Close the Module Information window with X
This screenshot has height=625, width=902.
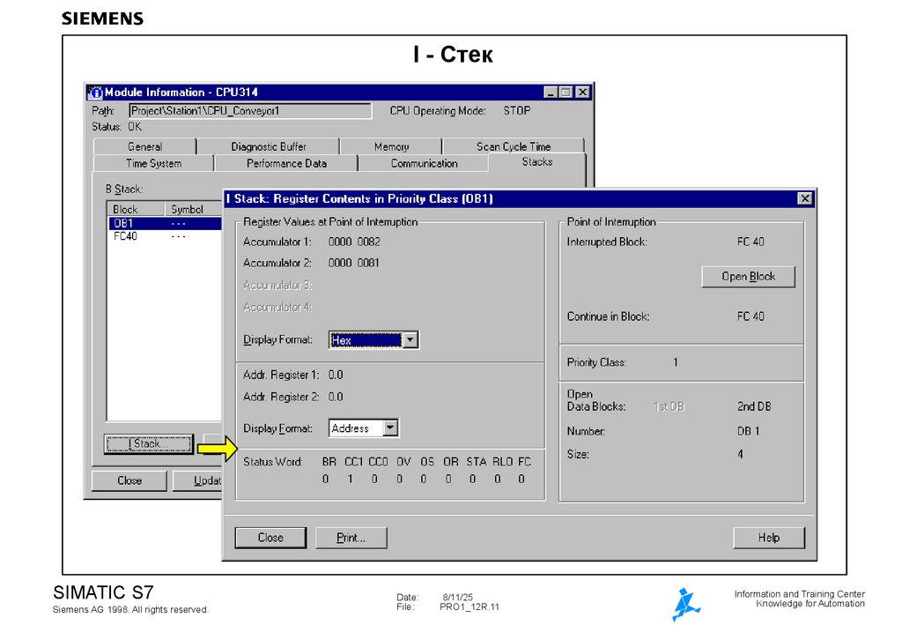click(581, 93)
